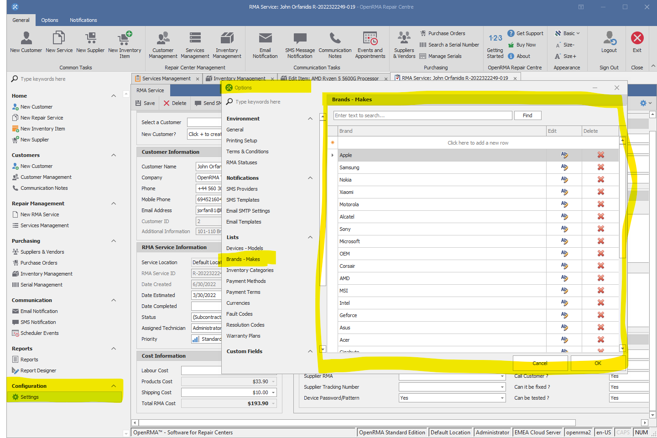Screen dimensions: 657x438
Task: Click the Find button
Action: (x=527, y=115)
